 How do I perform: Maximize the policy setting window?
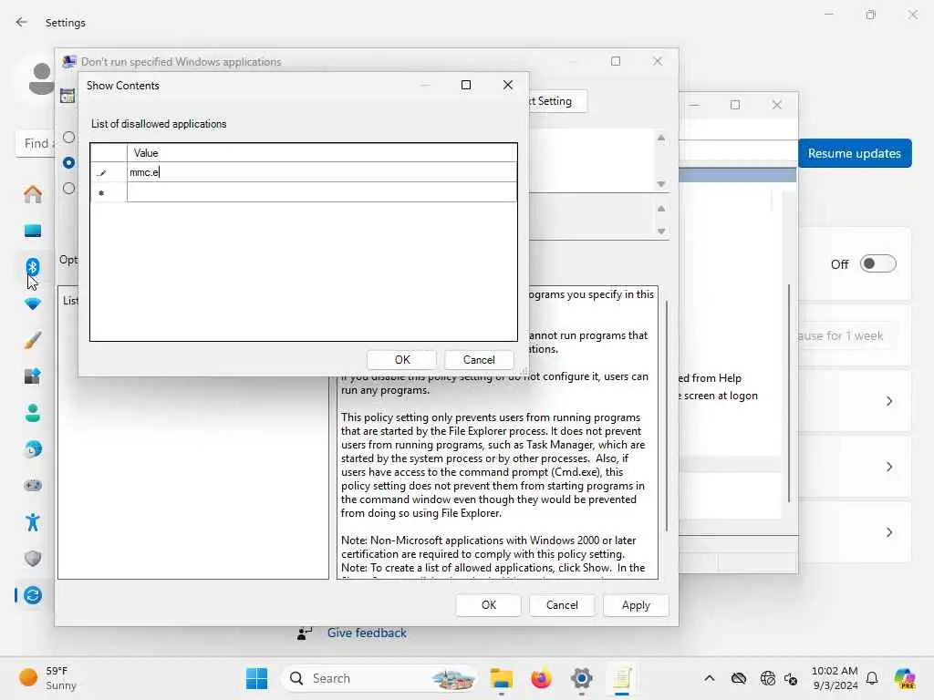pyautogui.click(x=616, y=61)
